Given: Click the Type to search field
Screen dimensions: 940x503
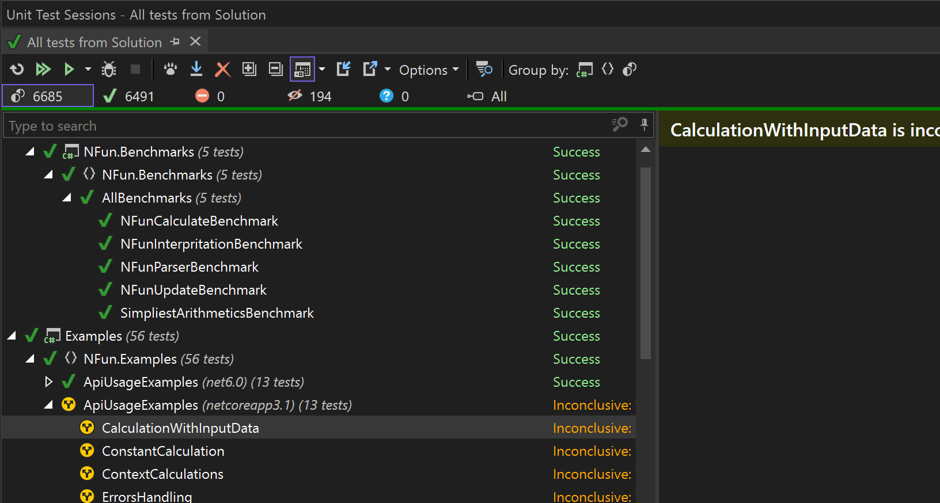Looking at the screenshot, I should pos(308,125).
